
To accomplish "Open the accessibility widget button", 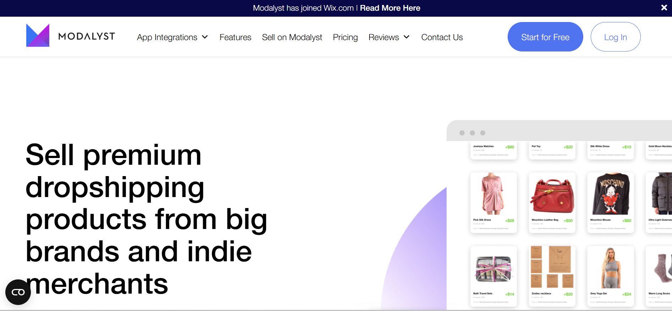I will 18,292.
